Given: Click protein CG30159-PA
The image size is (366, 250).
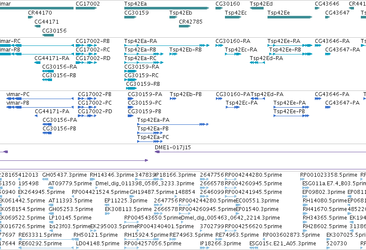Looking at the screenshot, I should (145, 94).
